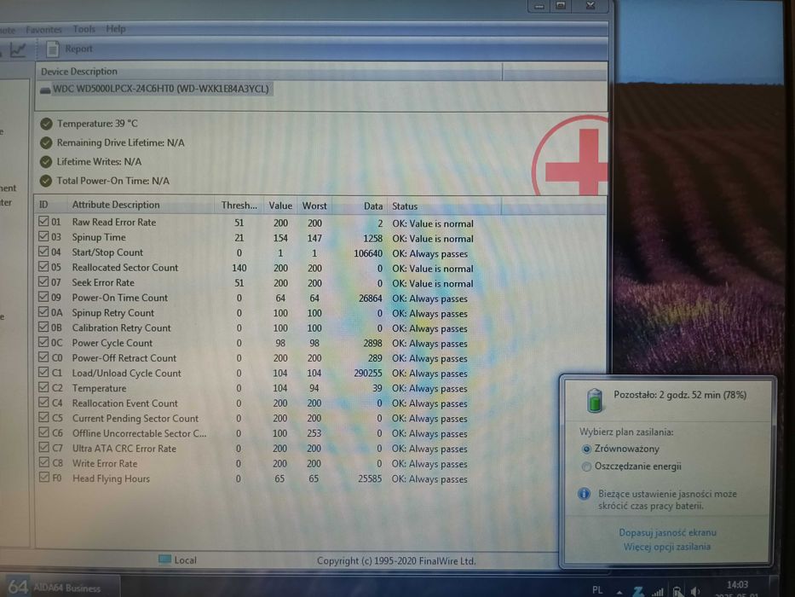Sort by the Data column header

pos(360,206)
